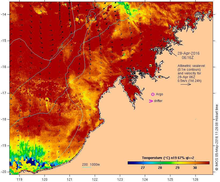
Task: Click the latitude '-18' axis label
Action: [3, 119]
